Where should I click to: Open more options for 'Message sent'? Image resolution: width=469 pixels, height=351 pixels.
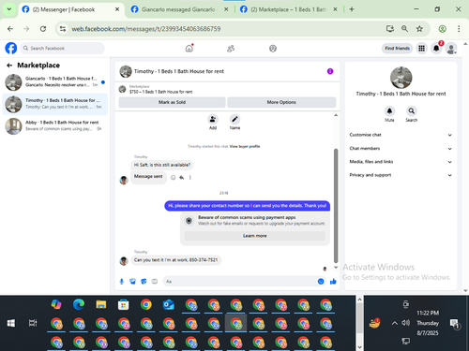[x=190, y=178]
